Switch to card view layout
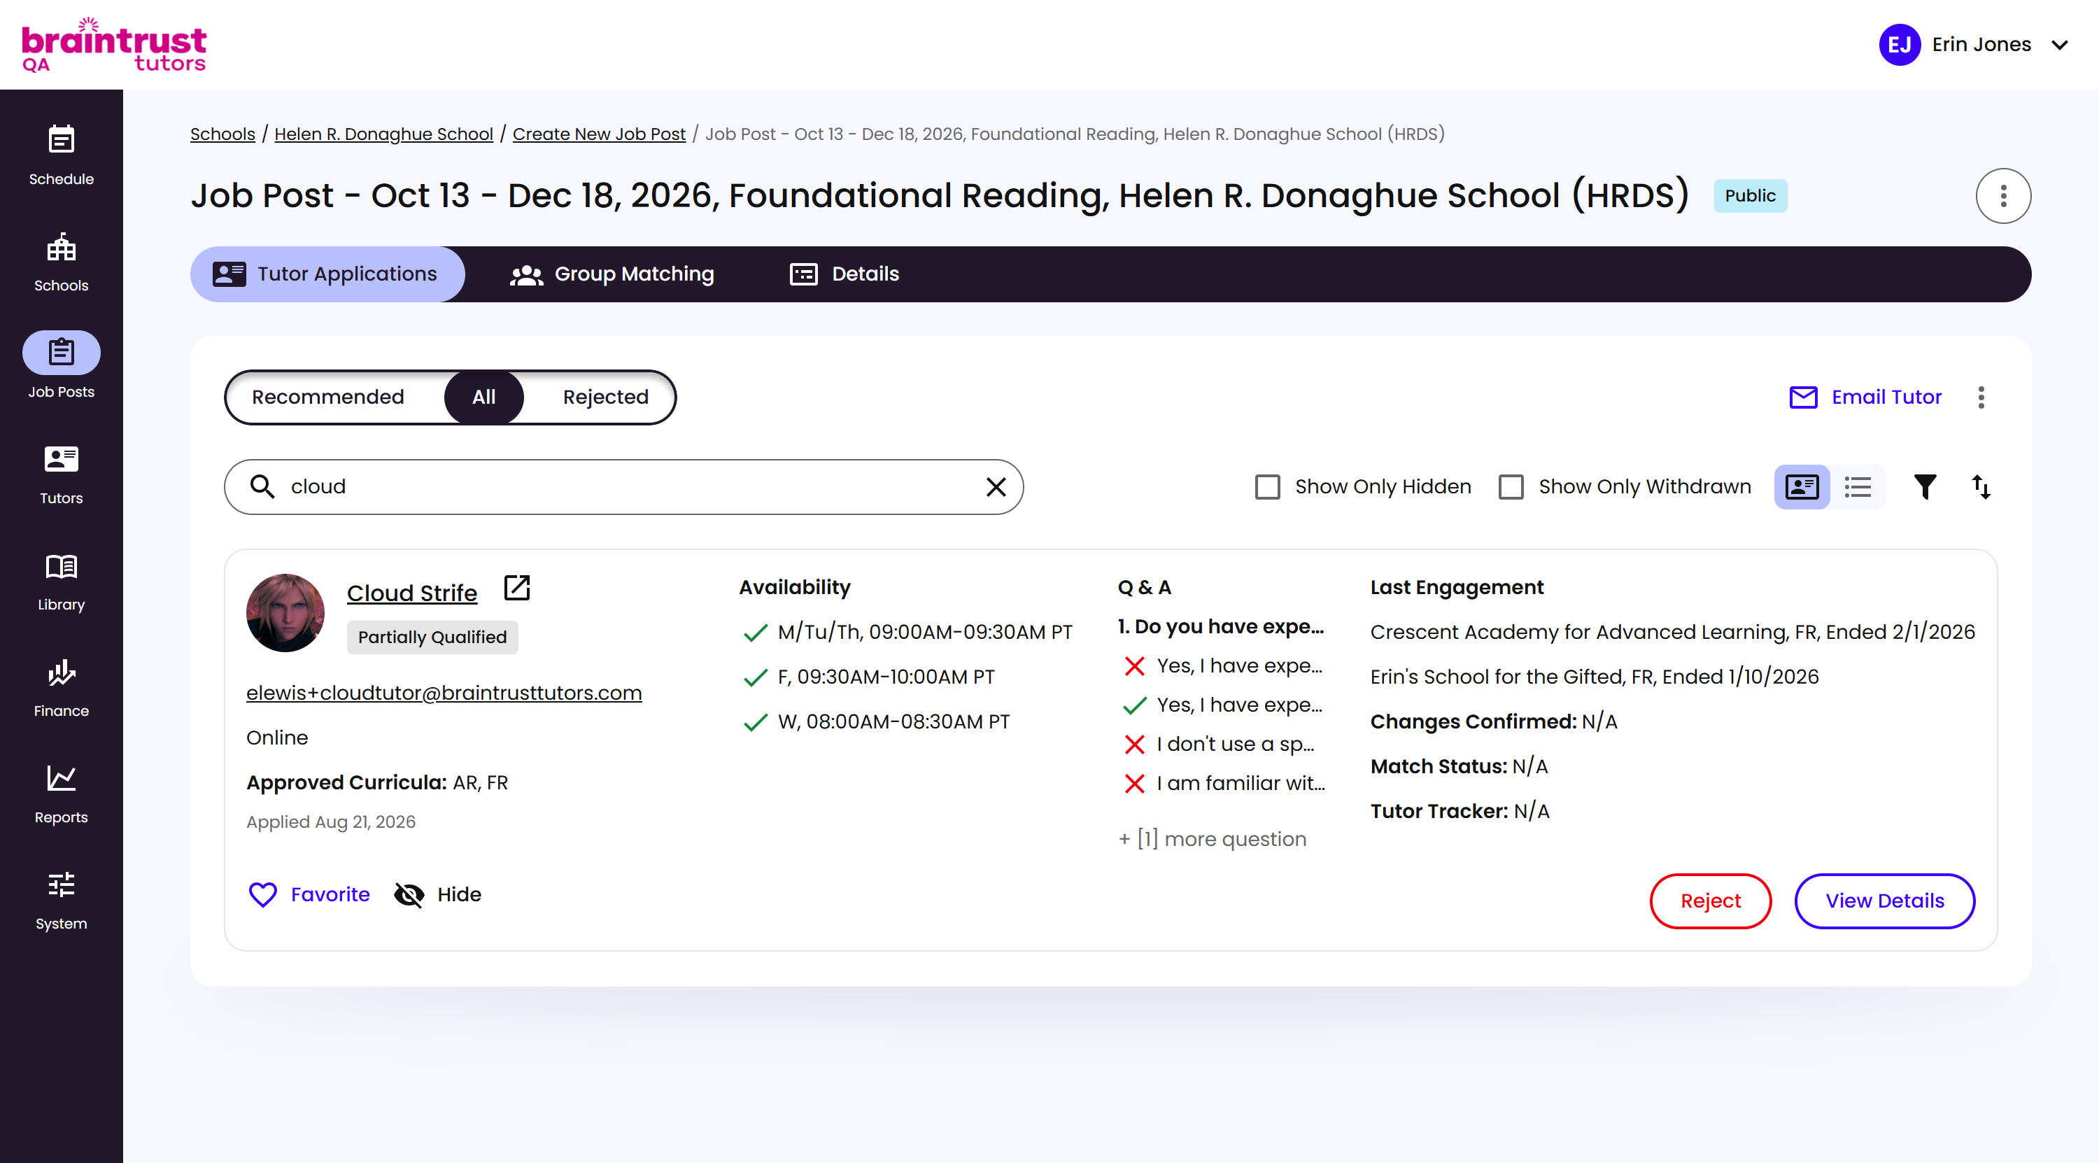Image resolution: width=2099 pixels, height=1163 pixels. [1802, 486]
